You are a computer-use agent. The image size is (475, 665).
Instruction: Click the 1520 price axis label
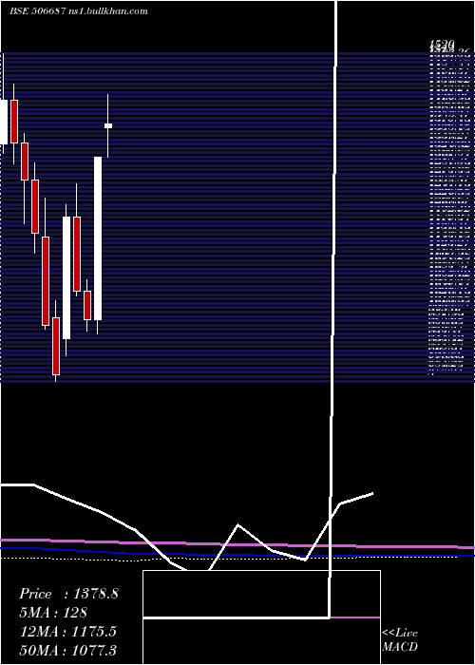(442, 44)
